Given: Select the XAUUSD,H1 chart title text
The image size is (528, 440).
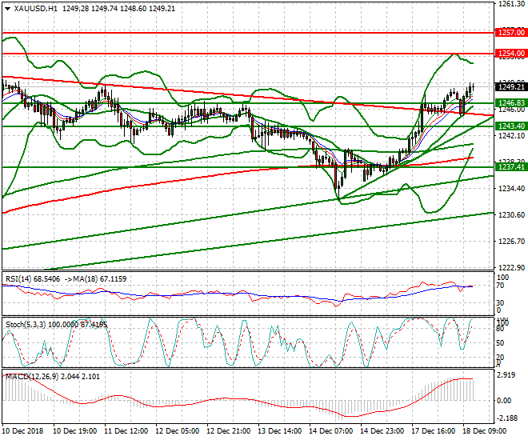Looking at the screenshot, I should [x=36, y=9].
